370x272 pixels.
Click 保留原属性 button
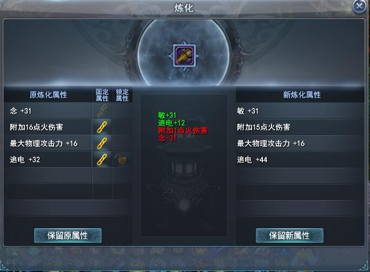[68, 235]
